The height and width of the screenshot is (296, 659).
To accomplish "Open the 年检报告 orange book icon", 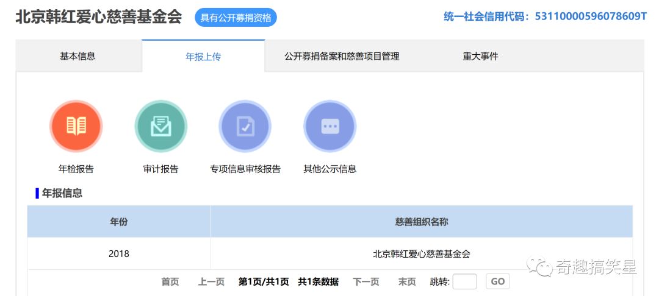I will pyautogui.click(x=76, y=126).
